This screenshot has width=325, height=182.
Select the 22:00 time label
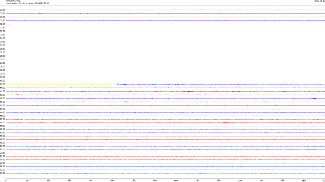tap(2, 163)
